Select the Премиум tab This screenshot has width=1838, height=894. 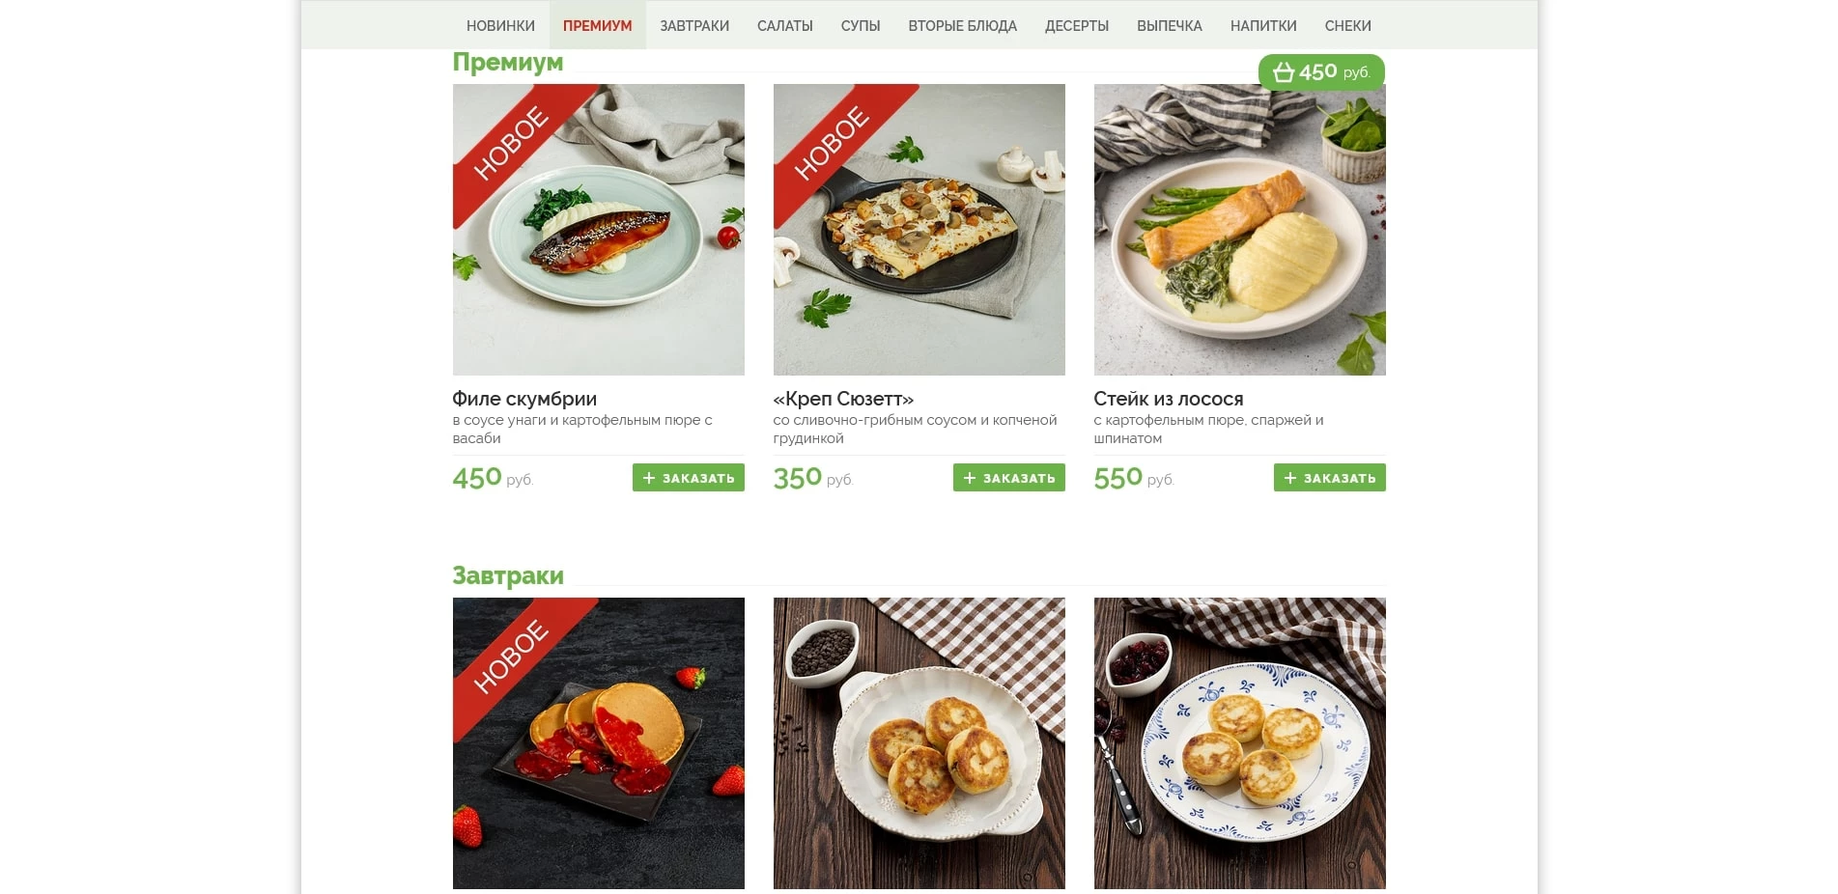point(598,26)
